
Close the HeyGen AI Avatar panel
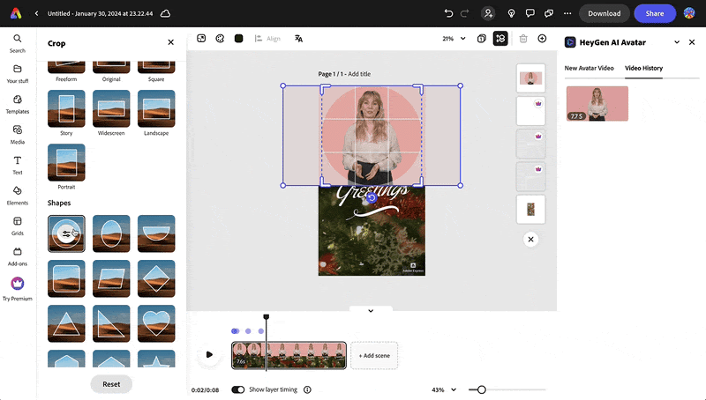(x=692, y=42)
